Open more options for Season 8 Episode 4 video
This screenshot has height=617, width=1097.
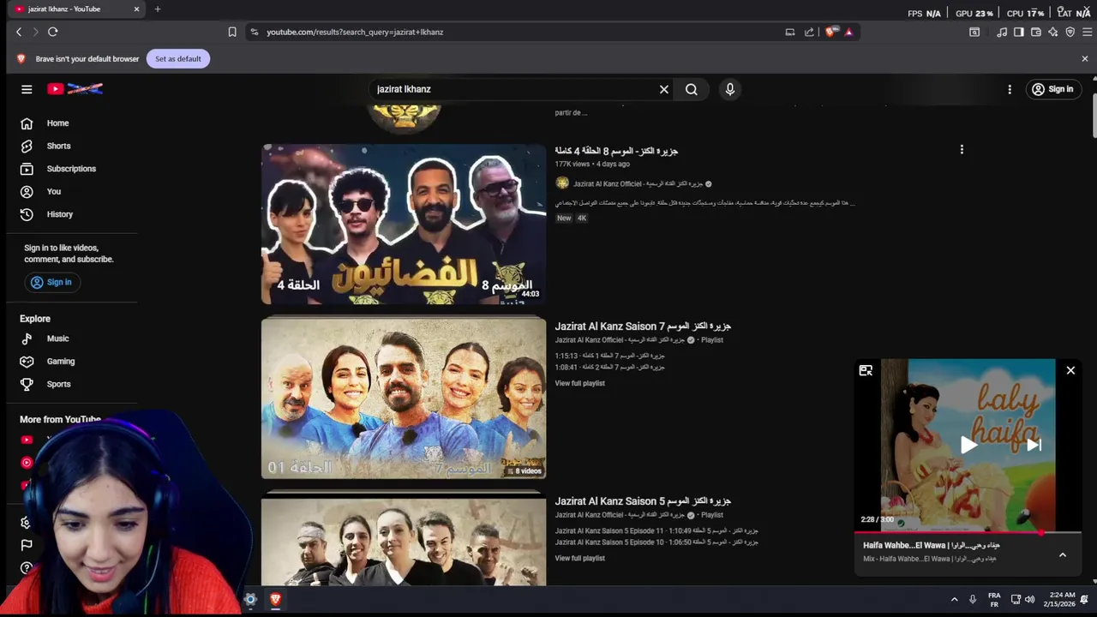962,149
